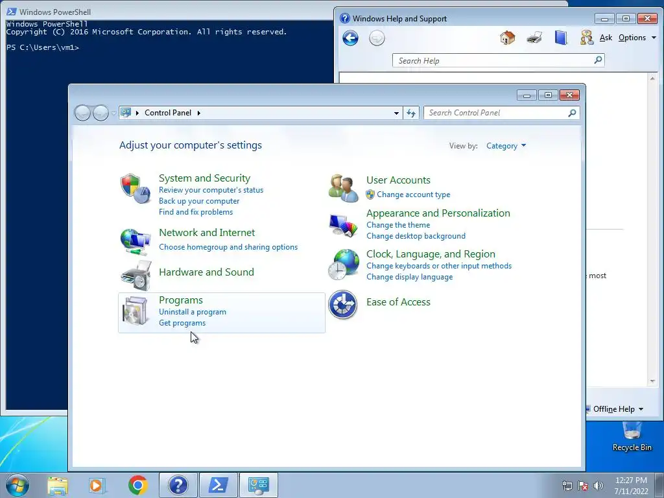Go back in Help and Support
The height and width of the screenshot is (498, 664).
pos(350,38)
